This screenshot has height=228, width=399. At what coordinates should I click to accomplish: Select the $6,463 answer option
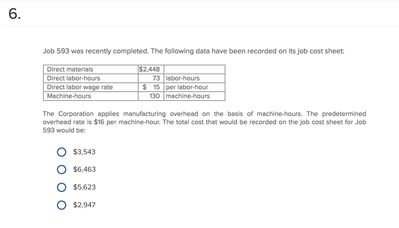pos(62,169)
